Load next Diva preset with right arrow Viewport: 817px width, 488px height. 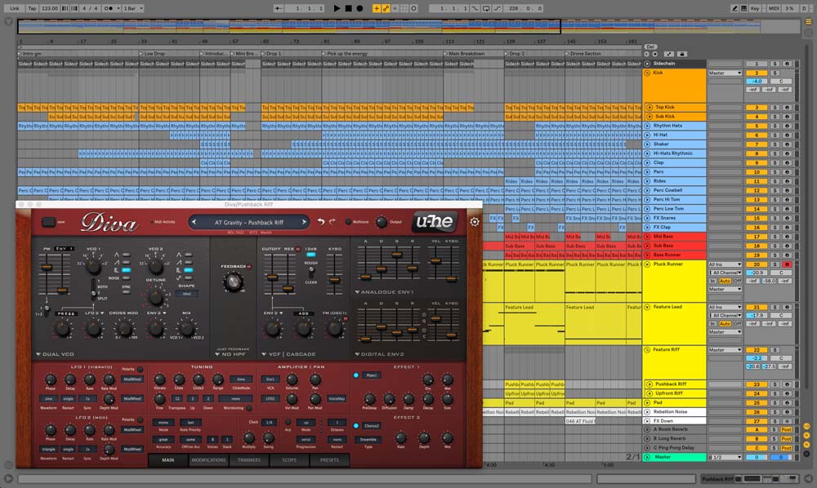(302, 221)
